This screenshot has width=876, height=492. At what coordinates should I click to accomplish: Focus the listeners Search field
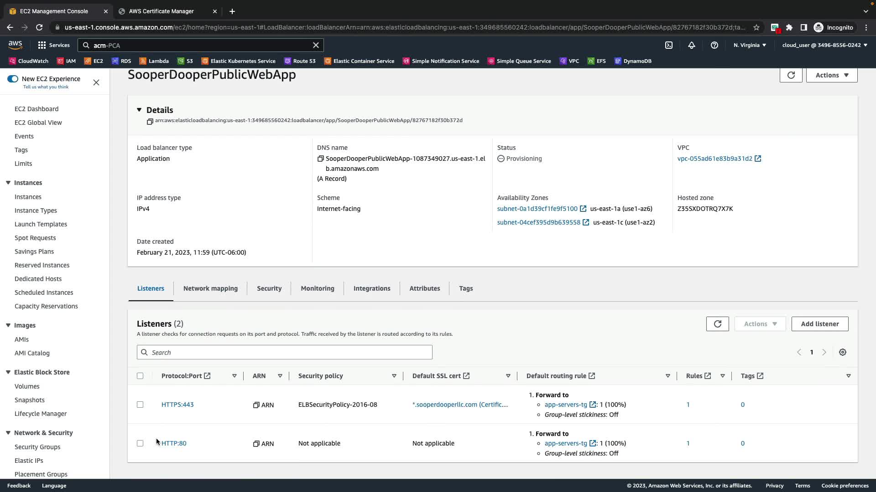click(x=284, y=352)
